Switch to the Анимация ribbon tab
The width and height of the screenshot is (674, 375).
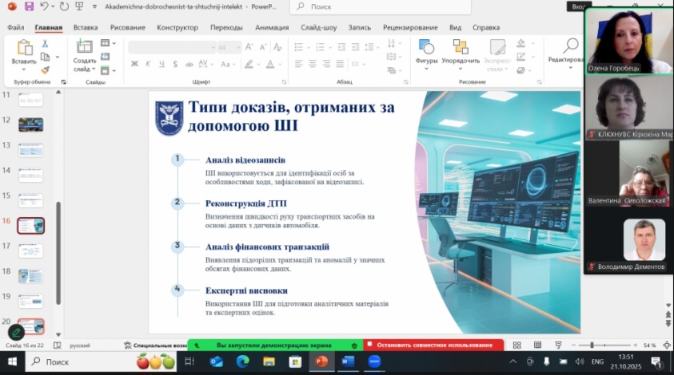272,27
